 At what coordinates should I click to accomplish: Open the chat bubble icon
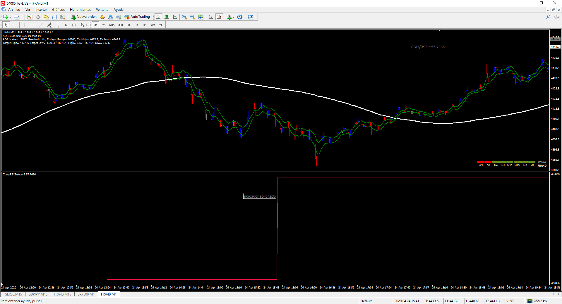pos(557,17)
